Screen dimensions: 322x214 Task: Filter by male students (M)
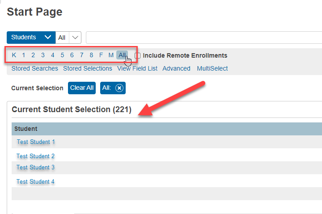tap(111, 55)
